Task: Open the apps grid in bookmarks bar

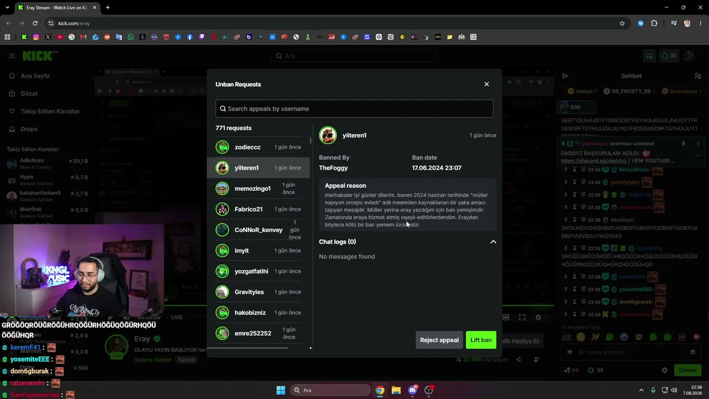Action: 7,37
